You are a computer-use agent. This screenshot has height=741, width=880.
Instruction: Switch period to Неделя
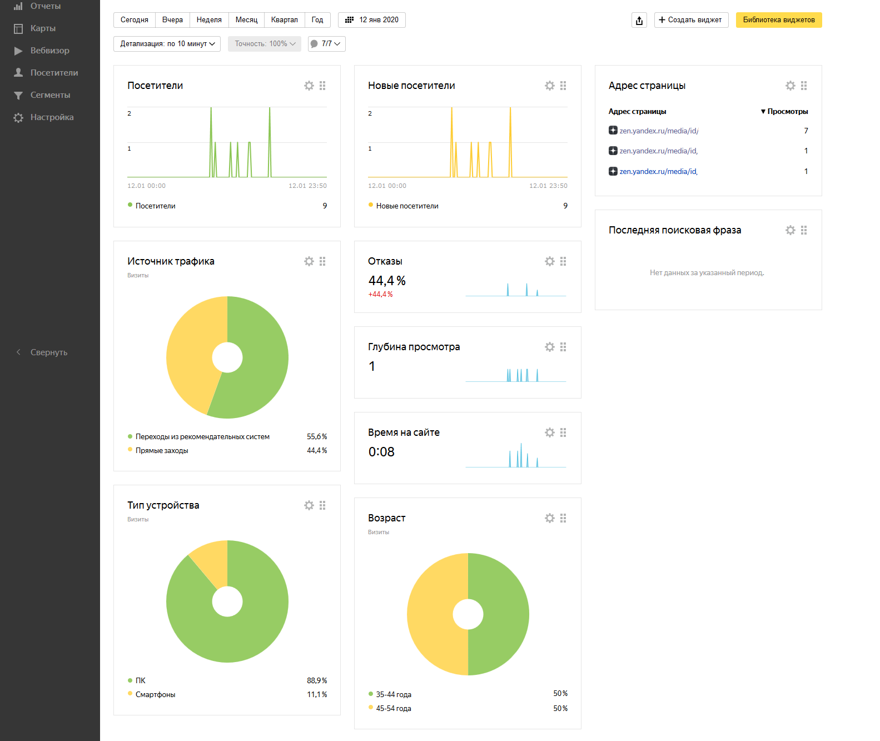pyautogui.click(x=209, y=20)
